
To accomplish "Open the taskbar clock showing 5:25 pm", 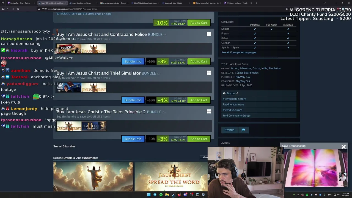I will click(x=346, y=195).
